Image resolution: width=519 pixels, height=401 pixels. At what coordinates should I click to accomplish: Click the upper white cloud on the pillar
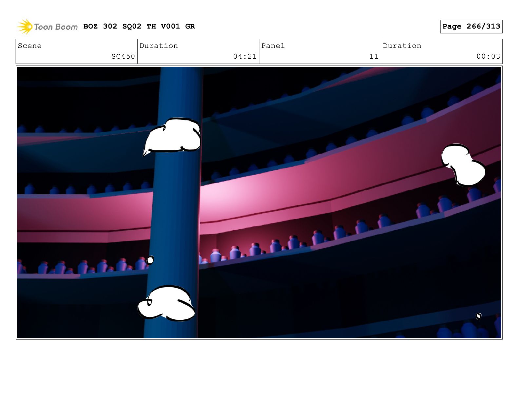point(174,136)
